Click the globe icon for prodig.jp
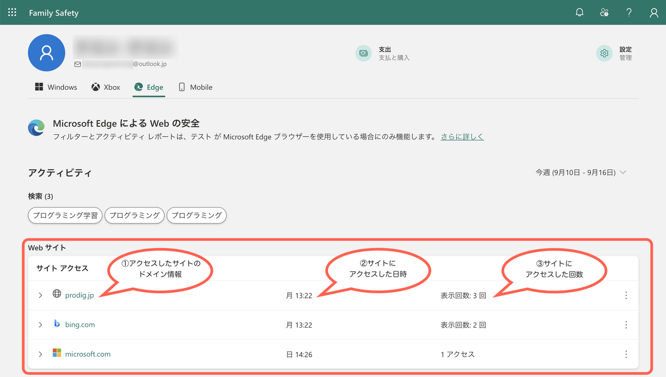666x377 pixels. click(57, 294)
